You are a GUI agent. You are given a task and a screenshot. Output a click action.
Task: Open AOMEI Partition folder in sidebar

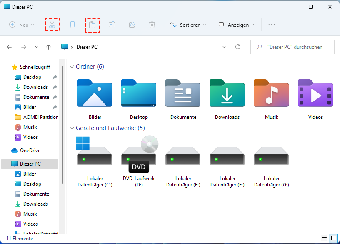pyautogui.click(x=36, y=117)
